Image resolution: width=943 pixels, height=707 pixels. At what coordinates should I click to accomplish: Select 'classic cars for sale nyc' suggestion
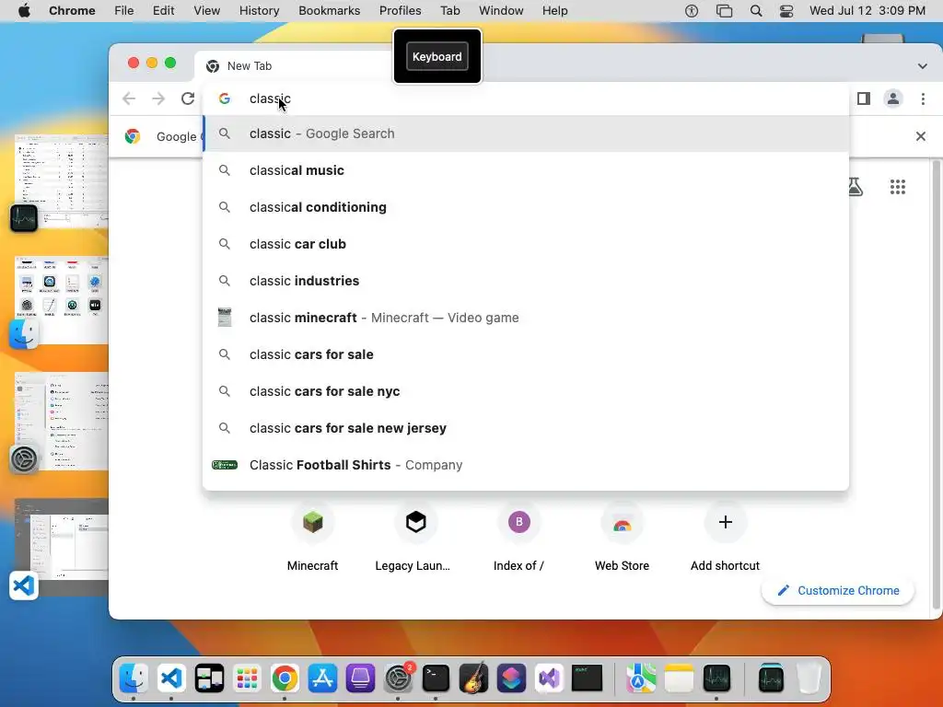526,391
